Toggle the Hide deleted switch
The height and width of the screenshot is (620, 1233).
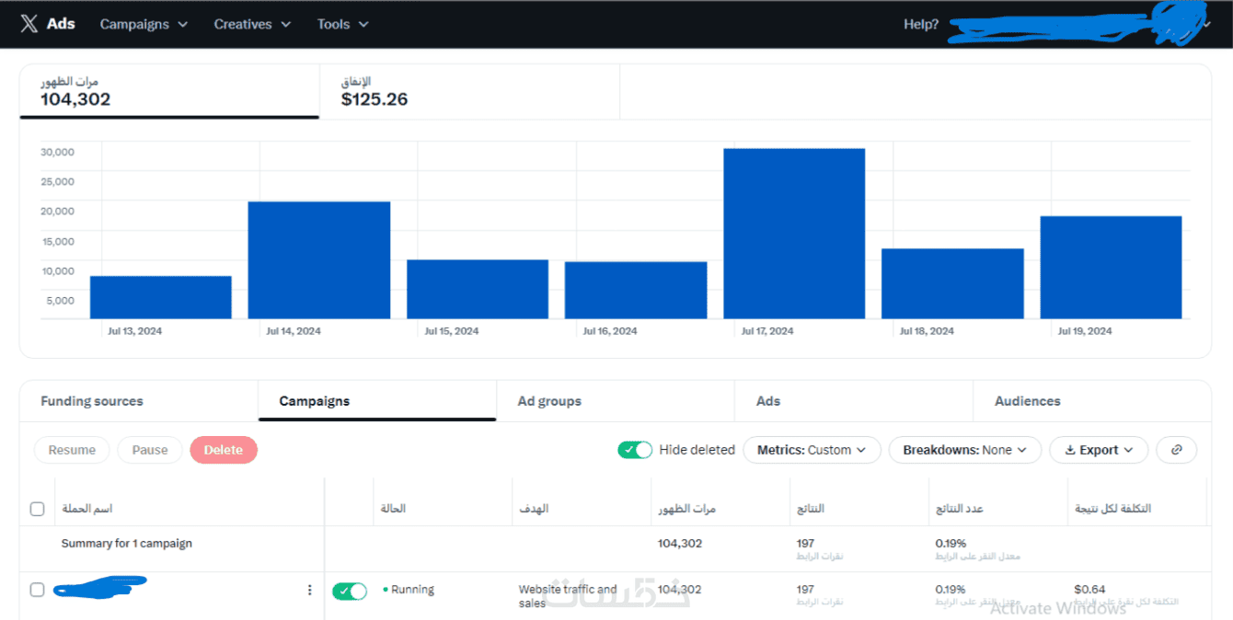pos(635,450)
